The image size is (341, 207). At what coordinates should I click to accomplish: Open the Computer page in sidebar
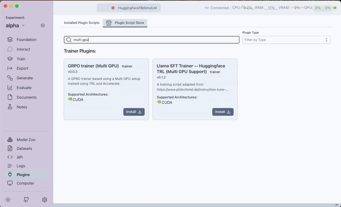tap(25, 183)
